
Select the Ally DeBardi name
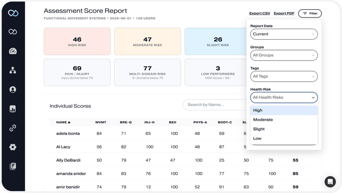(x=68, y=160)
